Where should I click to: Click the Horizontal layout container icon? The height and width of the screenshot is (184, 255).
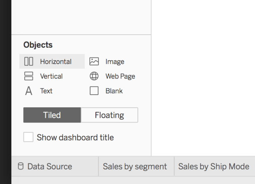29,61
